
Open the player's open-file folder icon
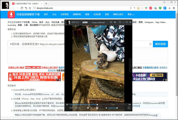[x=111, y=22]
